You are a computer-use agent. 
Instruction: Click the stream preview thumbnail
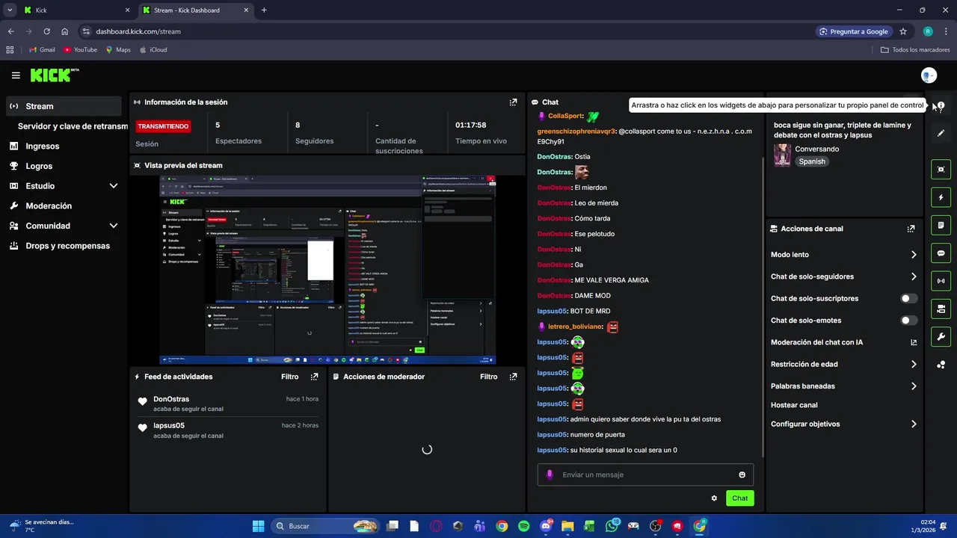pyautogui.click(x=327, y=270)
